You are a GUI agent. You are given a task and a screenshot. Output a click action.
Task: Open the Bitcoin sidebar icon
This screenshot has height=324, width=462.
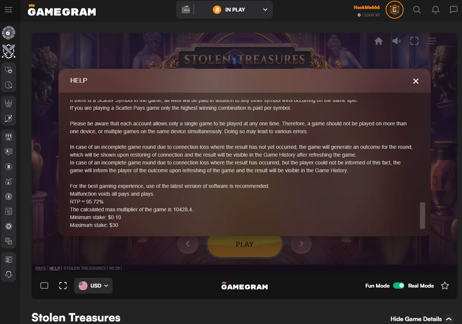(x=9, y=167)
